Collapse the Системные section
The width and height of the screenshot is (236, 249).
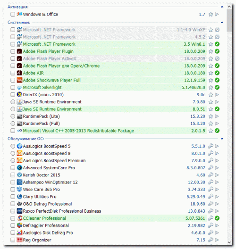pos(222,22)
